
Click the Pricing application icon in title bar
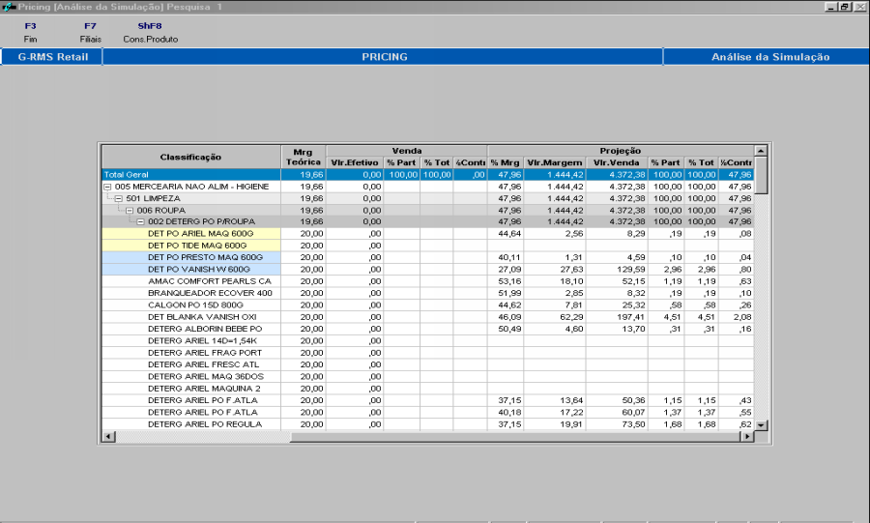pyautogui.click(x=8, y=7)
